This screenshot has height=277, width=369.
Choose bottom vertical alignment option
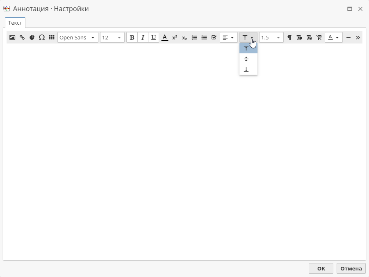coord(246,70)
